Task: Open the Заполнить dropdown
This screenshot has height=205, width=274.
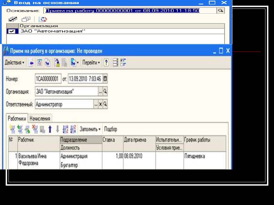Action: pos(90,129)
